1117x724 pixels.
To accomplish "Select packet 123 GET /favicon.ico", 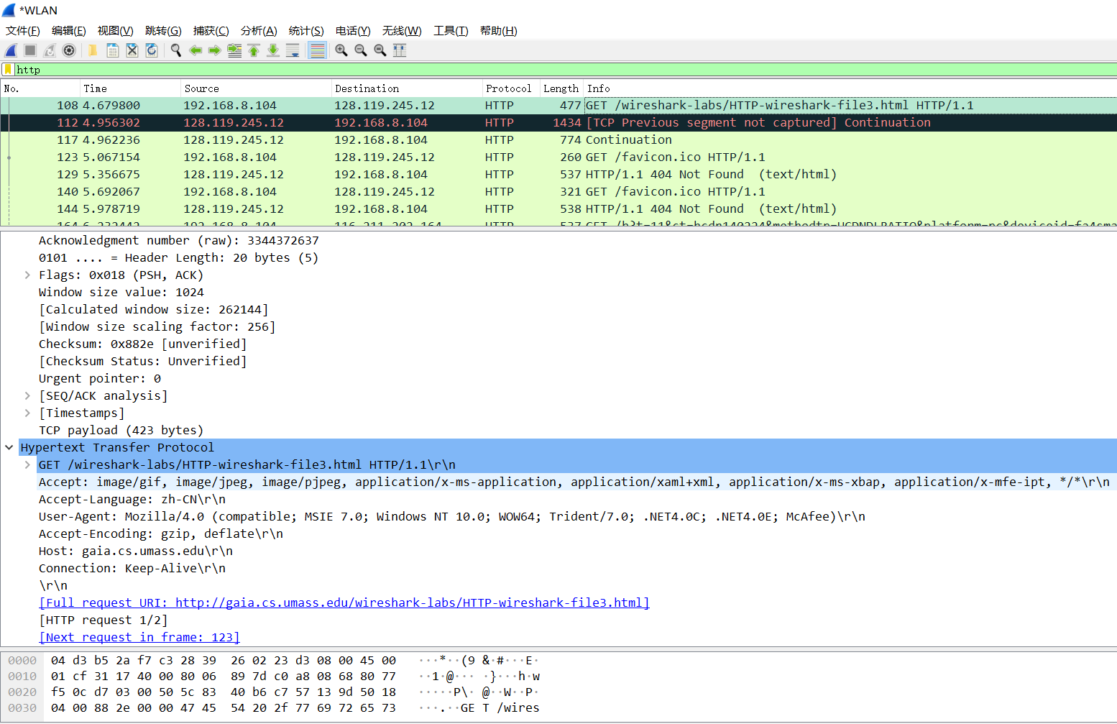I will tap(558, 157).
